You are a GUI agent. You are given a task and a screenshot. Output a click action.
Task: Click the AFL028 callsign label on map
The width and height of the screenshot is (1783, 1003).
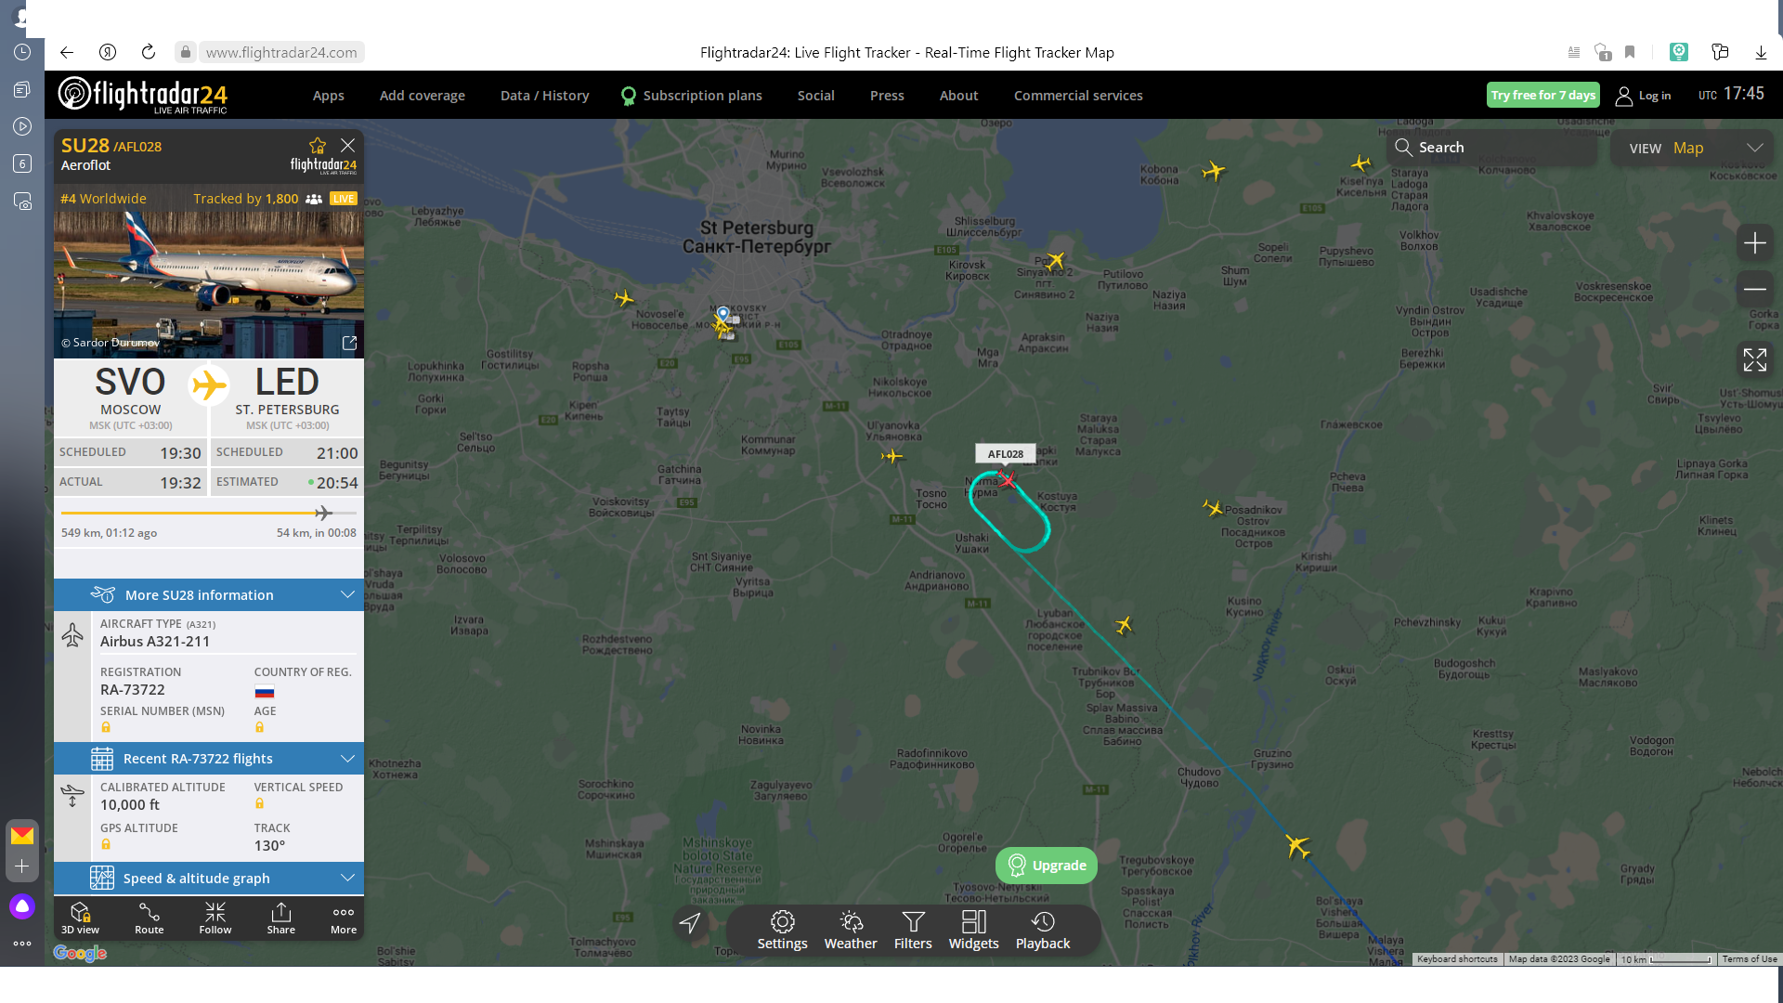point(1006,453)
